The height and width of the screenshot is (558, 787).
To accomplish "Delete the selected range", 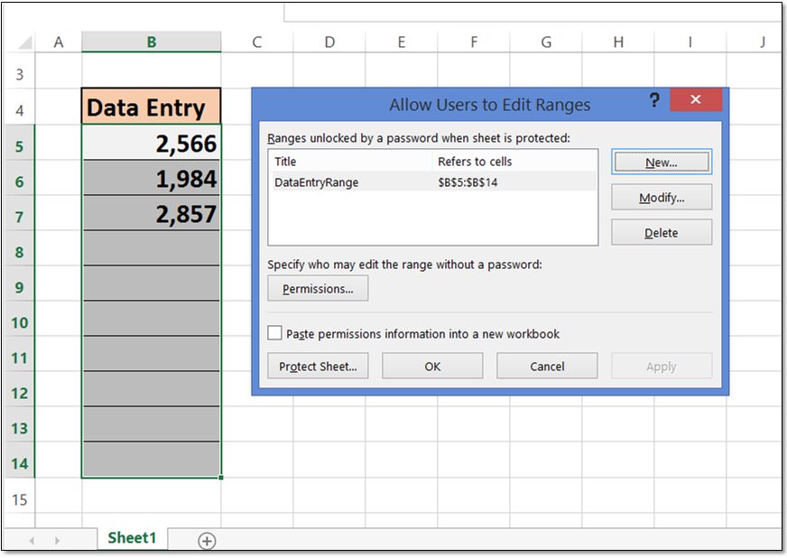I will click(x=661, y=232).
